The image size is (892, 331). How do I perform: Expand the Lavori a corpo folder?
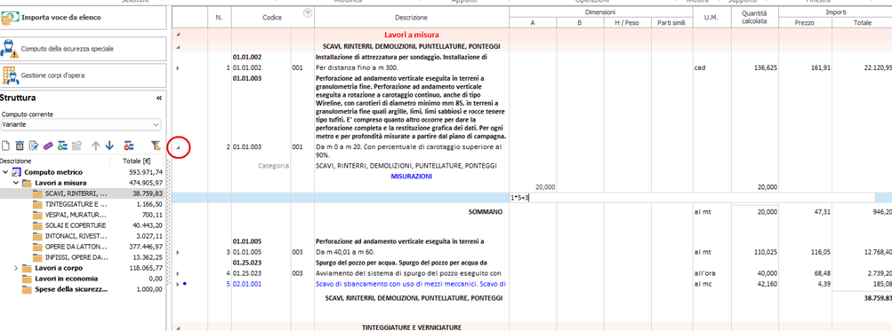[x=15, y=268]
